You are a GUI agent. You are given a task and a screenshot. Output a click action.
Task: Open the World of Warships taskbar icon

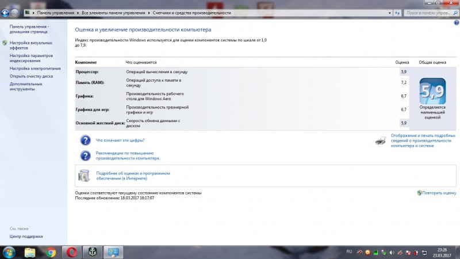(93, 252)
